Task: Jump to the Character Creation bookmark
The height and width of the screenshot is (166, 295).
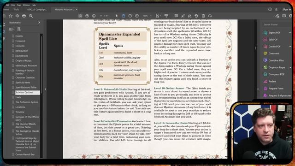Action: pos(25,77)
